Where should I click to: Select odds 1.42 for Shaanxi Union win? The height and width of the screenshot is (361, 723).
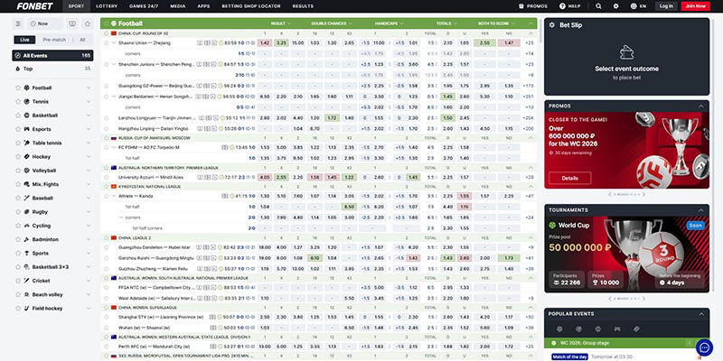pyautogui.click(x=264, y=42)
